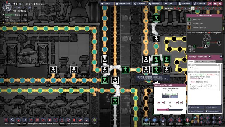225x127 pixels.
Task: Toggle the active Plumbing overlay icon
Action: 193,8
